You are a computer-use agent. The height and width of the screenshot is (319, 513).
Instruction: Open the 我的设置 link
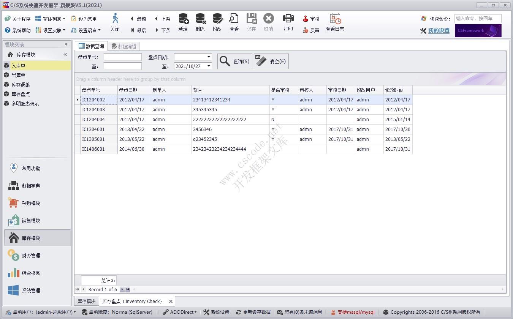pos(439,31)
